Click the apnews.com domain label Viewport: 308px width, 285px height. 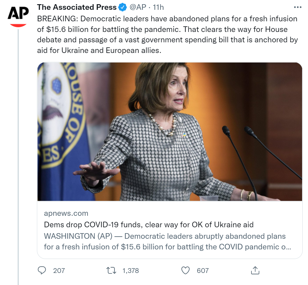coord(66,213)
